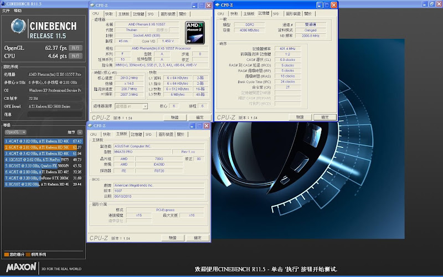This screenshot has width=443, height=277.
Task: Select ranking row 8 scoring 29.44
Action: tap(44, 184)
